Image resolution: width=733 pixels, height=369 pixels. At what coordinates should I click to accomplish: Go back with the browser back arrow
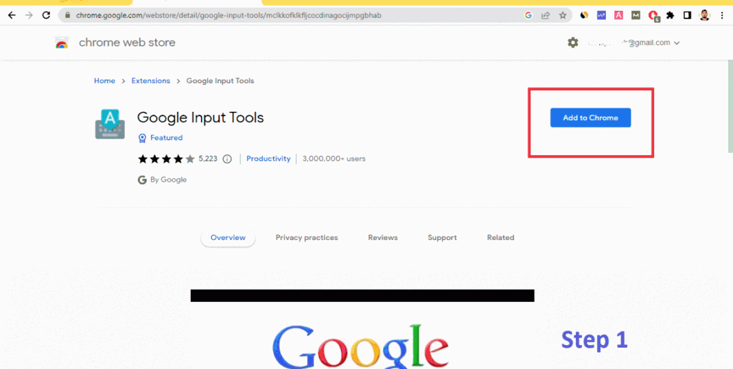[12, 15]
